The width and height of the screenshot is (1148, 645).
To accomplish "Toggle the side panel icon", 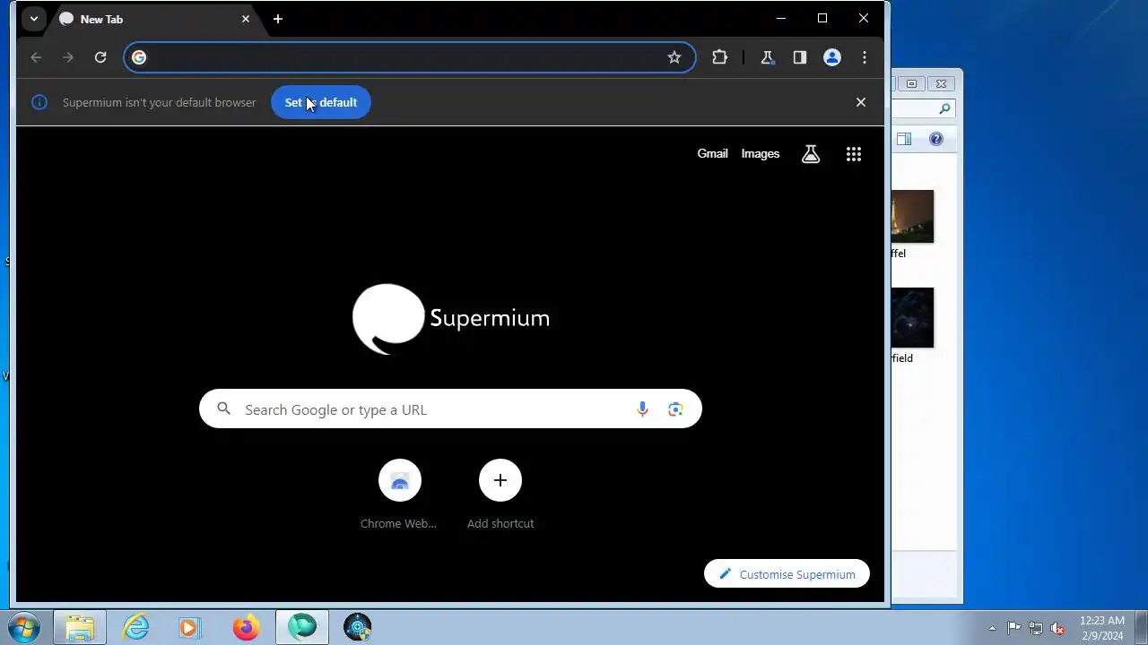I will point(800,57).
